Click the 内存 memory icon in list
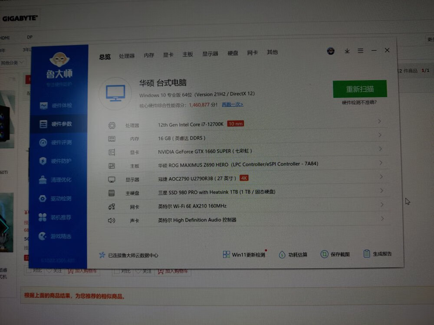This screenshot has height=325, width=434. 112,139
